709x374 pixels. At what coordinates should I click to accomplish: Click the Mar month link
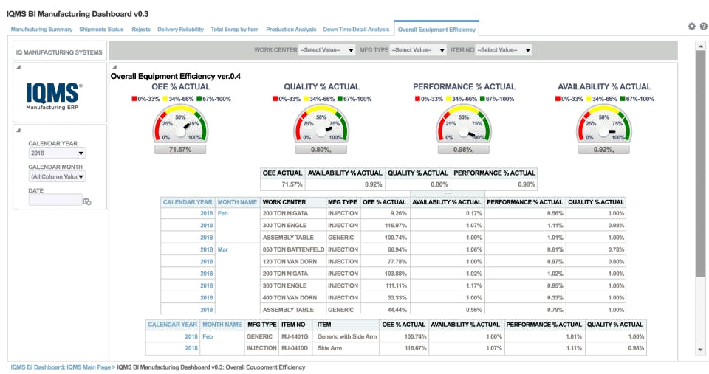click(x=223, y=250)
